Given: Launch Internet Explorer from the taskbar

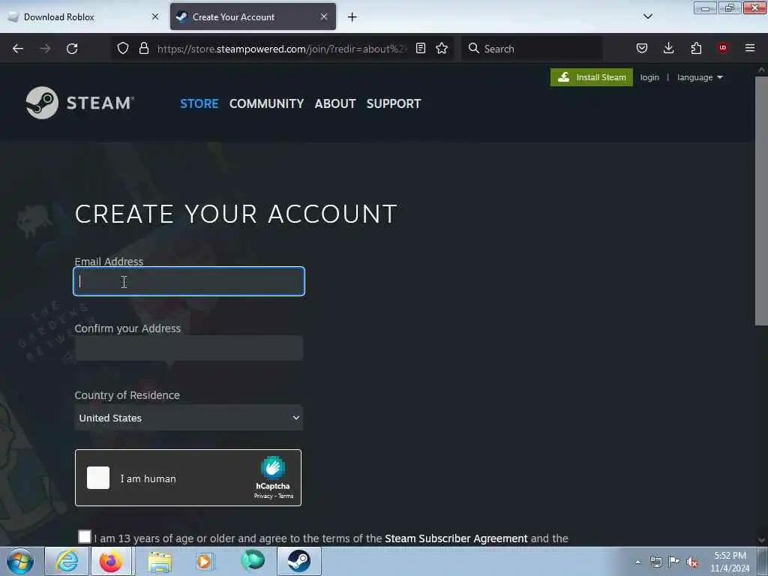Looking at the screenshot, I should tap(67, 561).
